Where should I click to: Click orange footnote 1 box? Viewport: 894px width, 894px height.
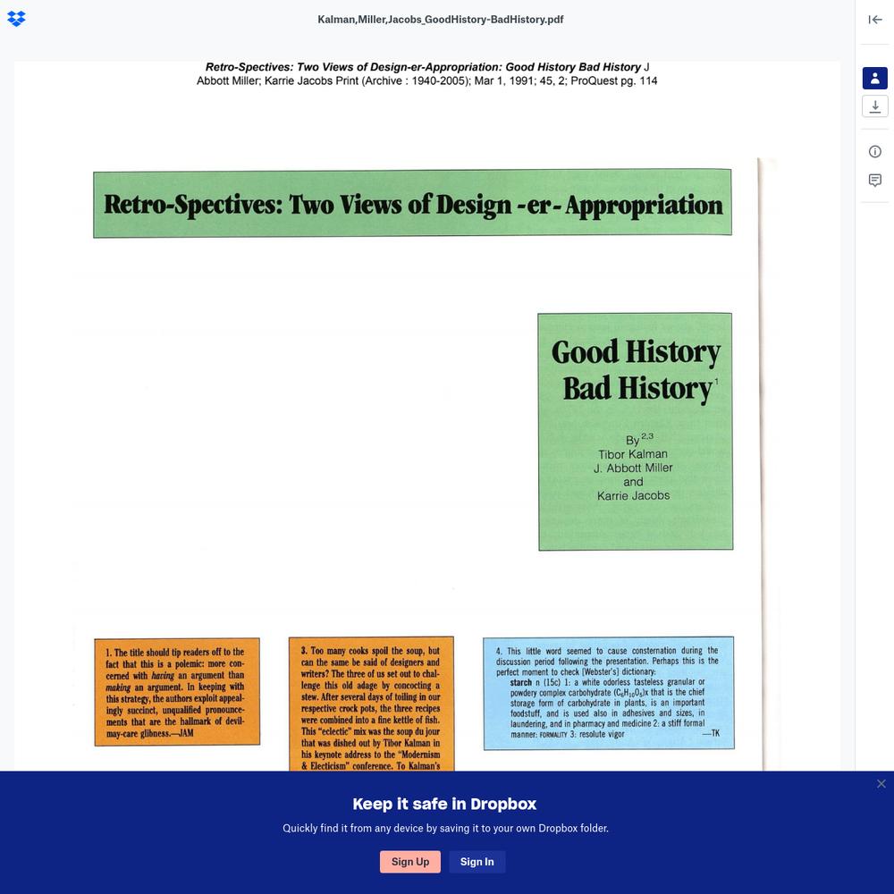(177, 692)
